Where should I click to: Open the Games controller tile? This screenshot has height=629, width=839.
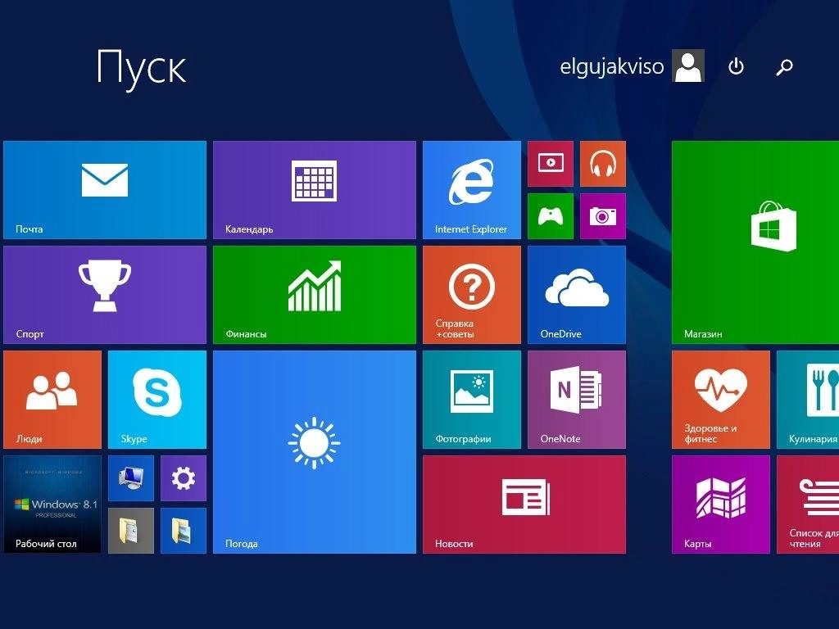[x=551, y=216]
